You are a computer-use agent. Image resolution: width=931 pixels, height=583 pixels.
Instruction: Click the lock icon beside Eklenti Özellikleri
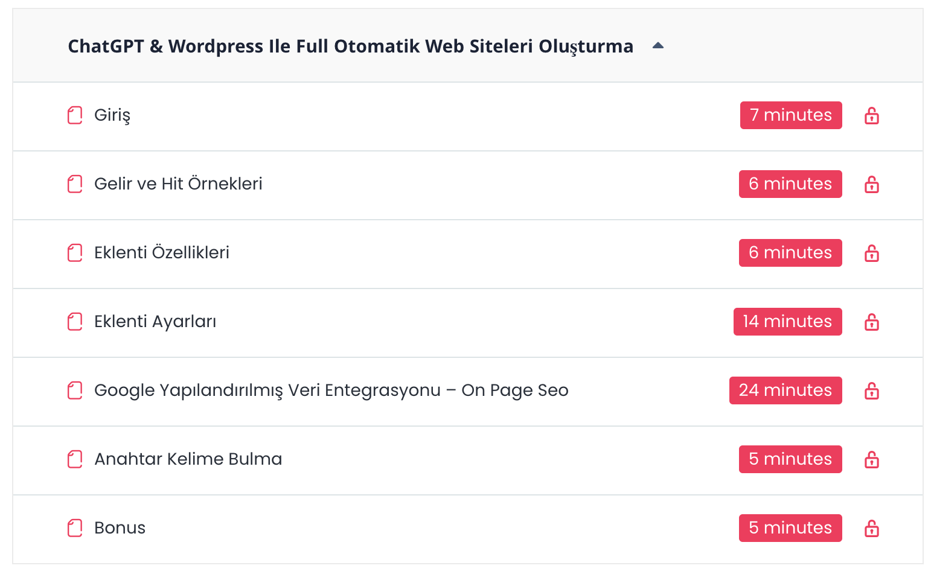pyautogui.click(x=871, y=253)
